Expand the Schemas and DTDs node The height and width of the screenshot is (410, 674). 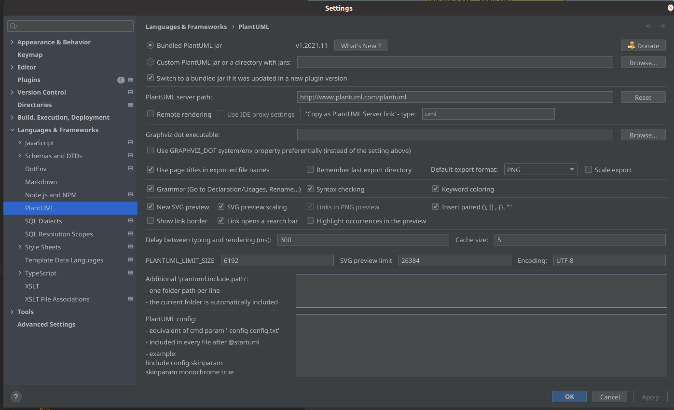[20, 156]
